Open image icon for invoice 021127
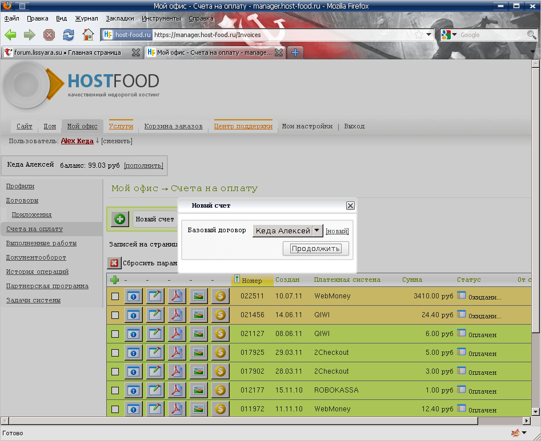541x441 pixels. [198, 334]
